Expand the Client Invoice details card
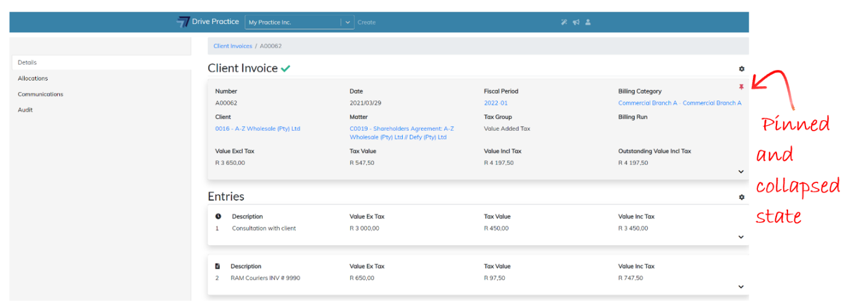The width and height of the screenshot is (853, 308). click(x=741, y=172)
